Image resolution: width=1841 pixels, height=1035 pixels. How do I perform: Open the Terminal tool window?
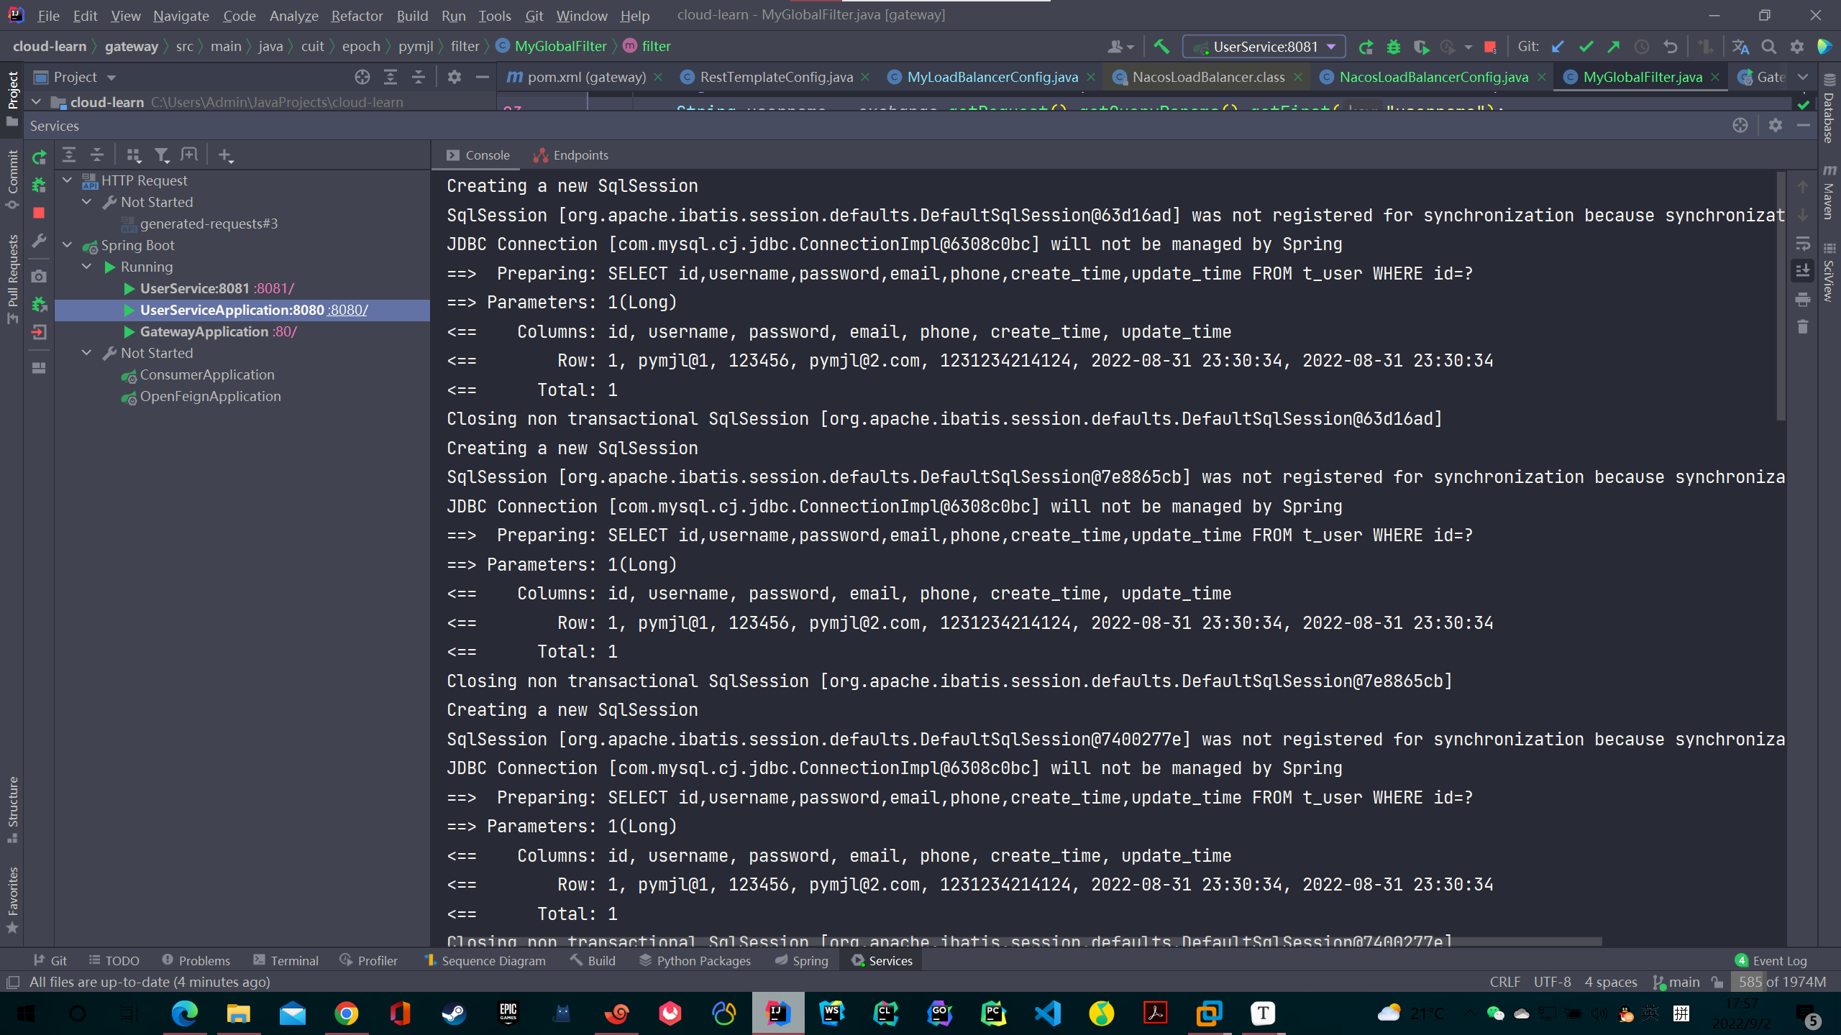[285, 961]
